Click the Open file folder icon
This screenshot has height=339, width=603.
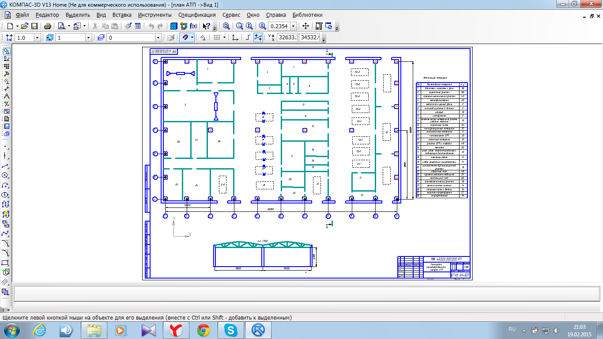[25, 26]
